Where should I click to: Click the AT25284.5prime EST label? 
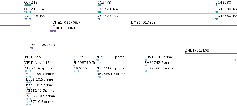(x=38, y=68)
